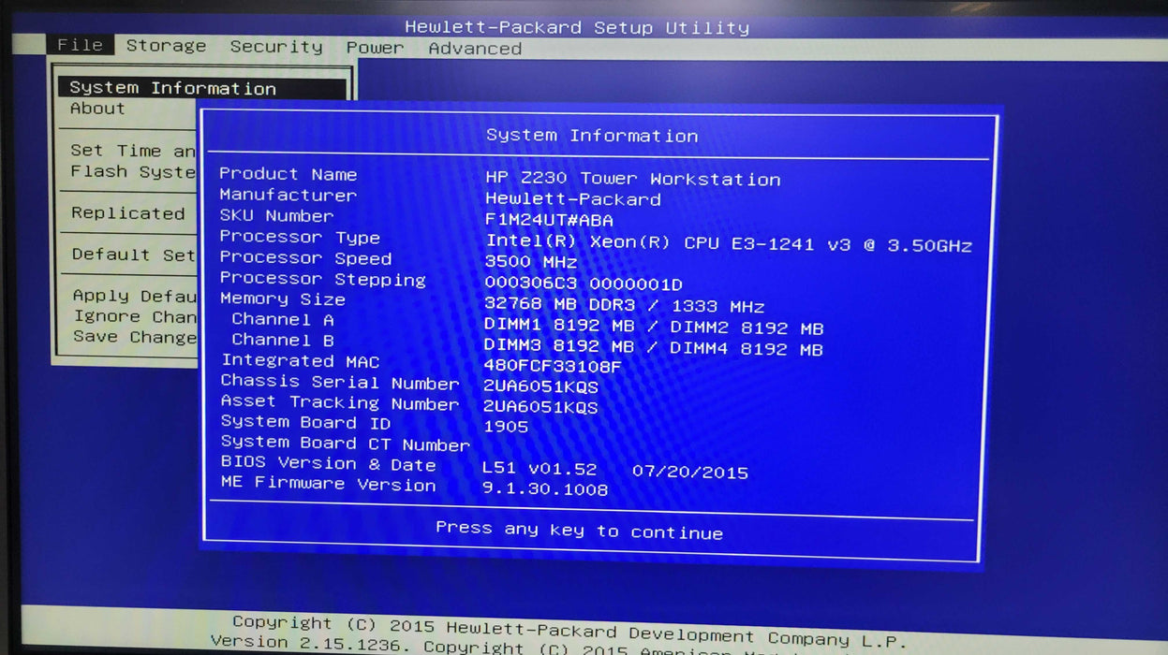Choose the Set Time and Date entry

(133, 151)
